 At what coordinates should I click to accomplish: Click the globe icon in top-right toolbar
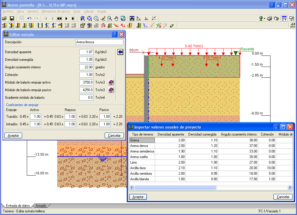pos(261,18)
